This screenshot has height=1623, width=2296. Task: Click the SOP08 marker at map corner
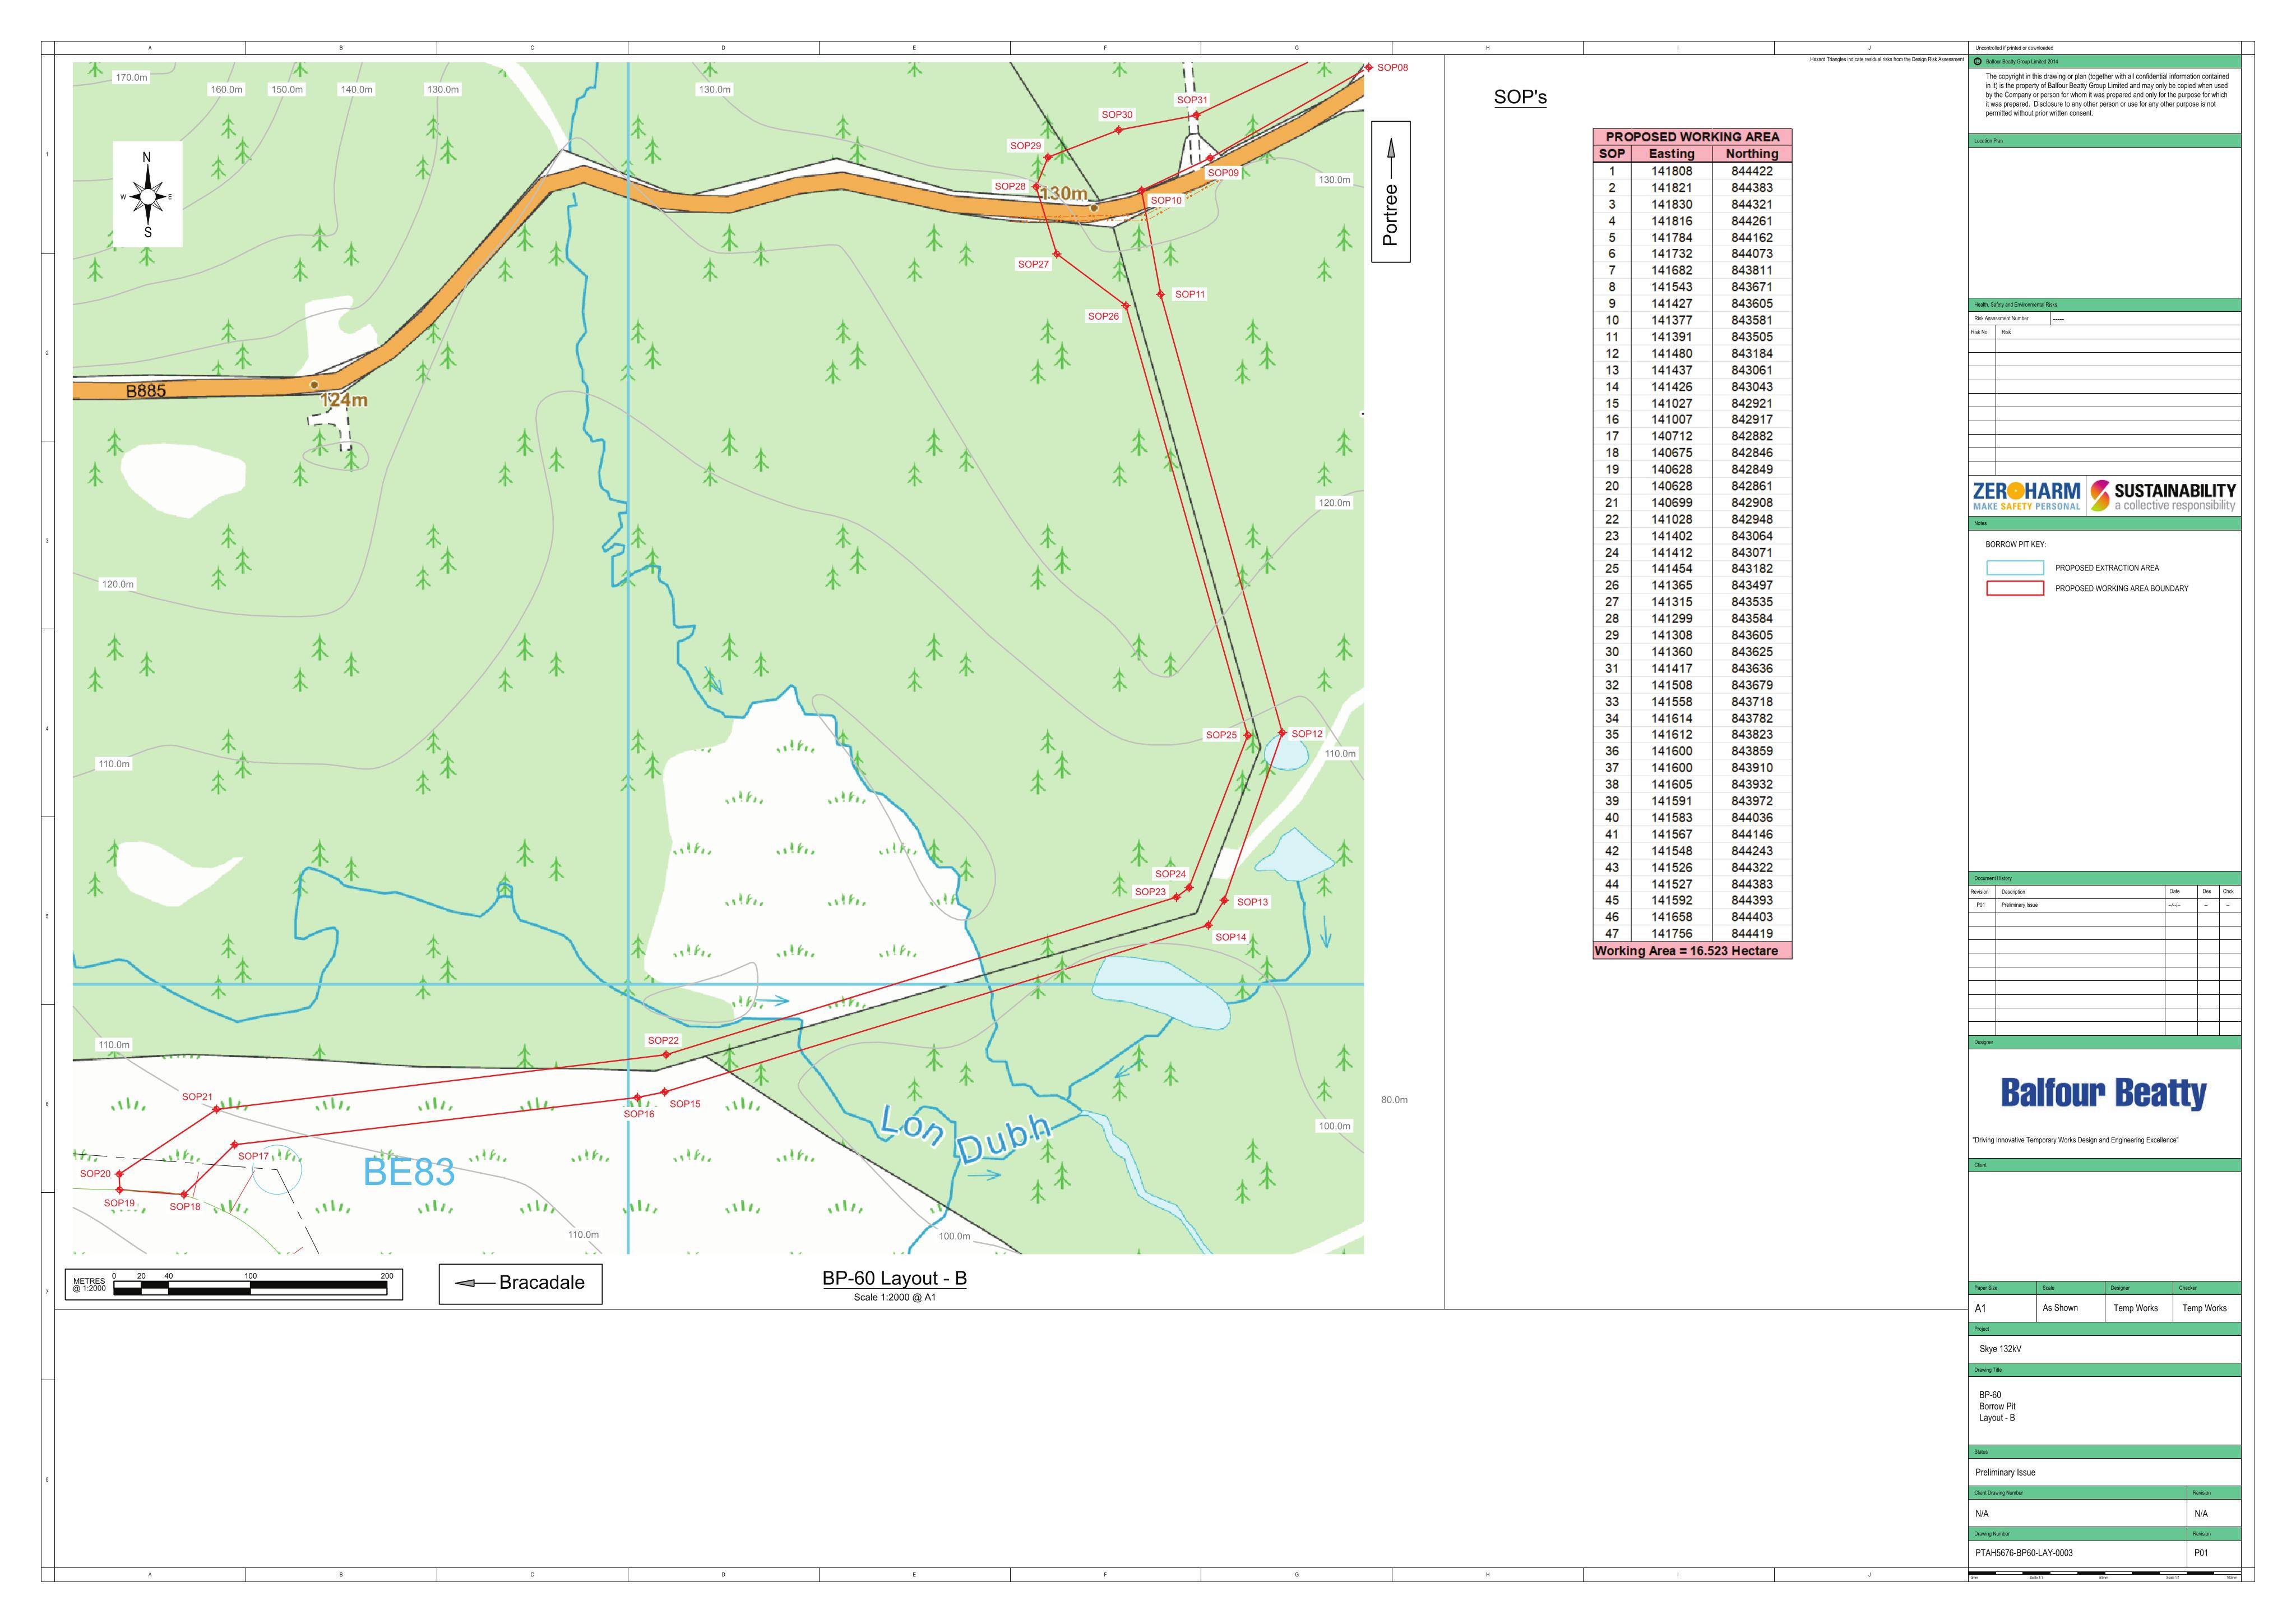pyautogui.click(x=1368, y=67)
